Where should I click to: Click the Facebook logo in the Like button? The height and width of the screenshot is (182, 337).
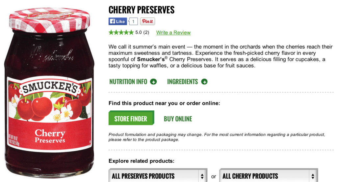point(112,21)
